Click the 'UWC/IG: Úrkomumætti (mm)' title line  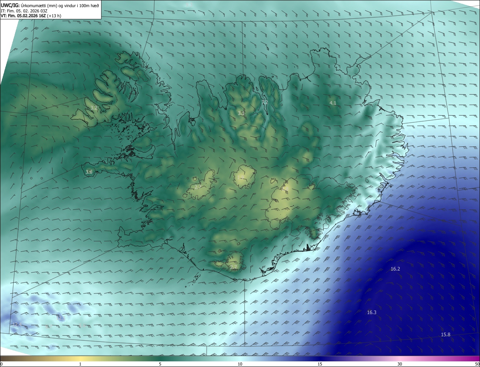tap(50, 5)
